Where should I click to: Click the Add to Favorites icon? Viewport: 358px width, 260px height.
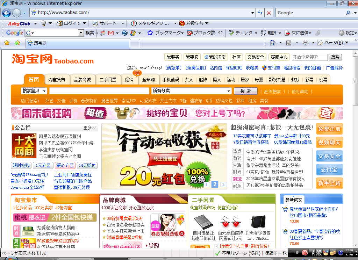point(17,43)
